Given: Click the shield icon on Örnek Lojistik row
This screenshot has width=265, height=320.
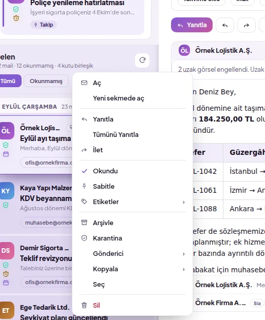Looking at the screenshot, I should (x=6, y=145).
